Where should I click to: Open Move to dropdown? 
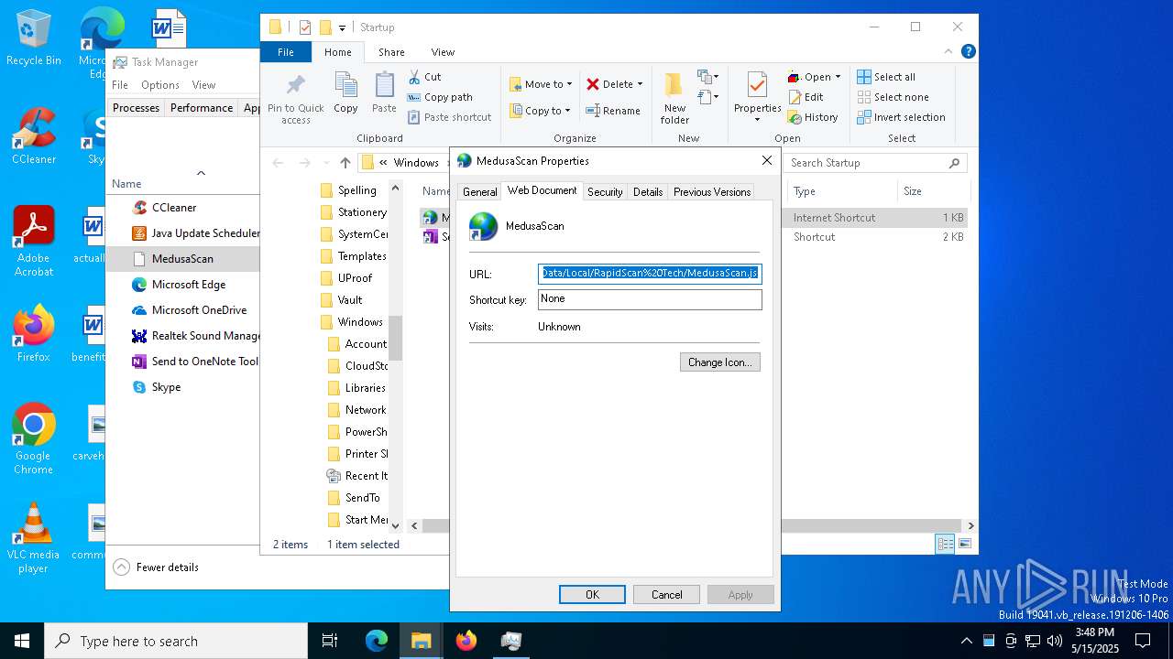[x=541, y=84]
